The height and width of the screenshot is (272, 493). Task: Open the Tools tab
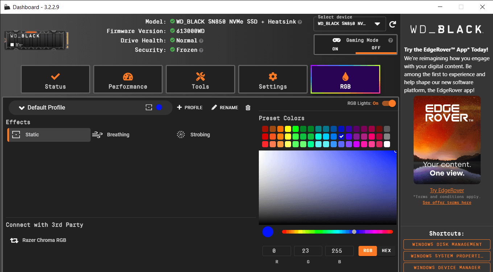coord(200,79)
